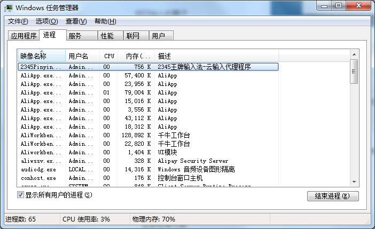Select AliApp.exe row using 23,956 K
This screenshot has height=229, width=375.
point(149,84)
